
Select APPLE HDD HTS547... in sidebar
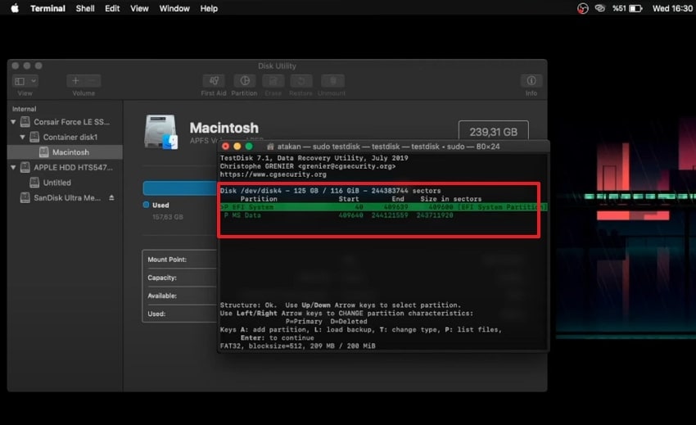(73, 167)
